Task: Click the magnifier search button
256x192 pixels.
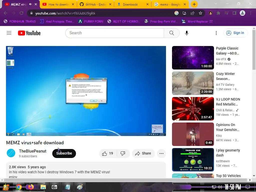Action: 171,33
